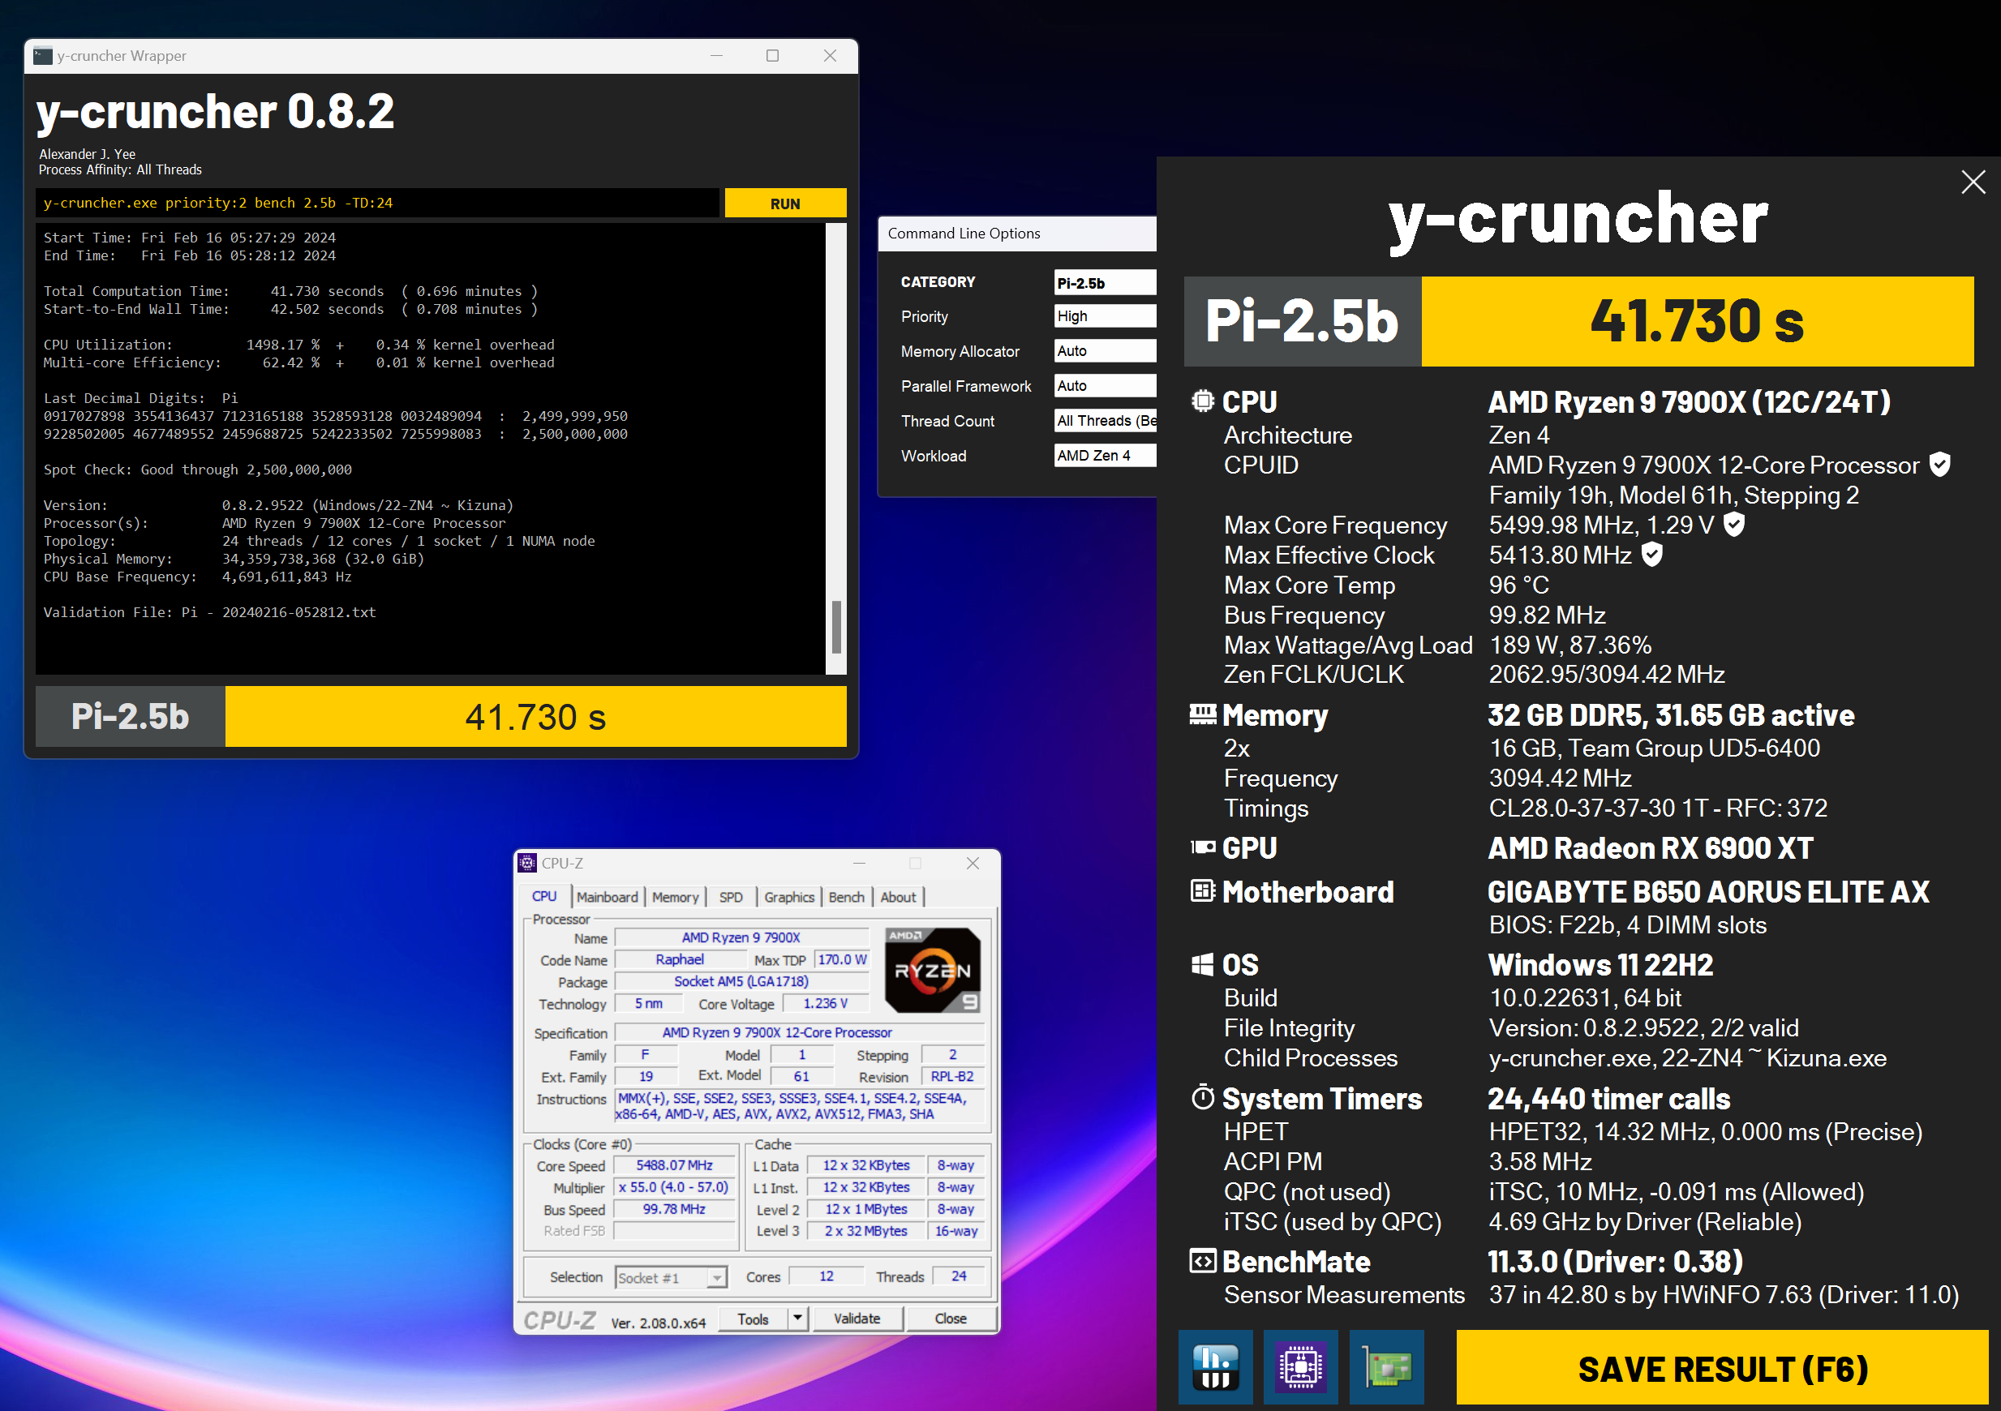Click the Max TDP 170.0 W value

pyautogui.click(x=842, y=959)
